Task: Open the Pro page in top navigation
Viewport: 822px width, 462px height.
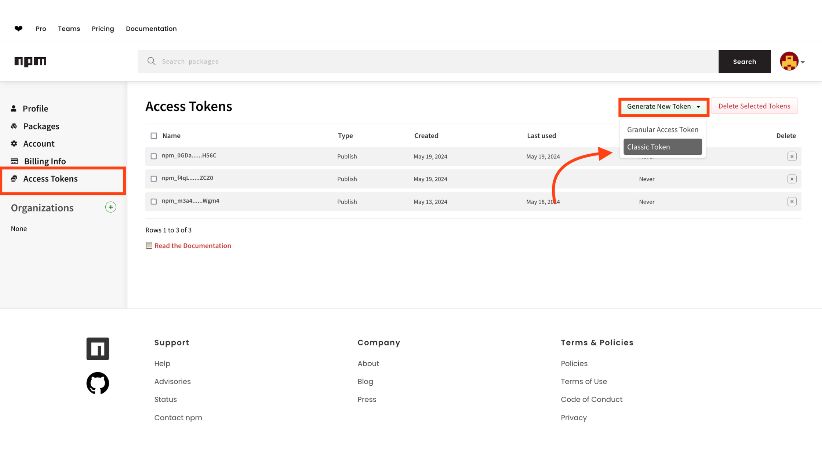Action: 41,29
